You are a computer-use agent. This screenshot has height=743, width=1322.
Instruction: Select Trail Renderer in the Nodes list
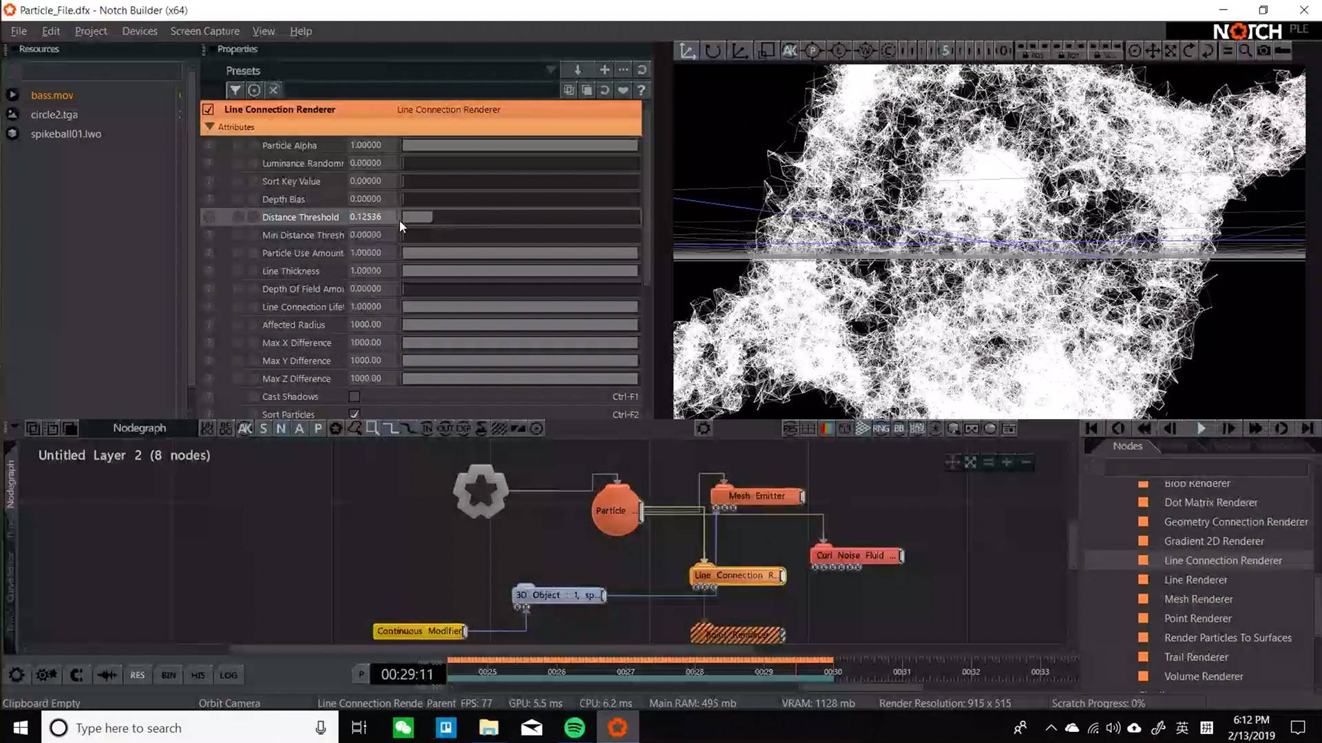pos(1196,657)
